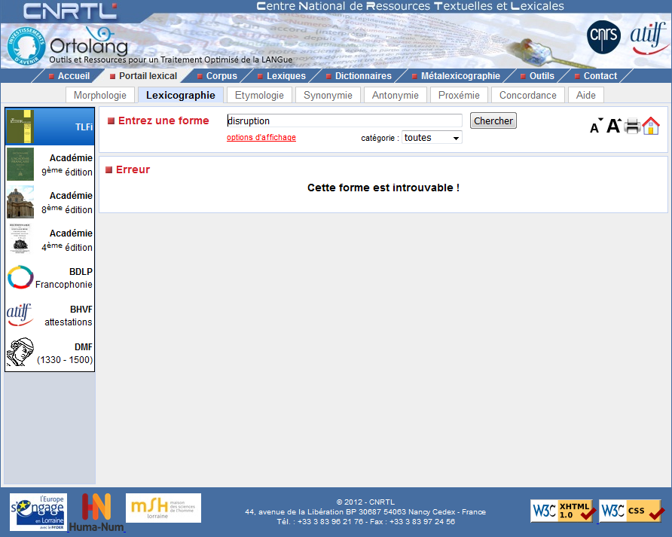
Task: Open the Métalexicographie menu item
Action: [460, 76]
